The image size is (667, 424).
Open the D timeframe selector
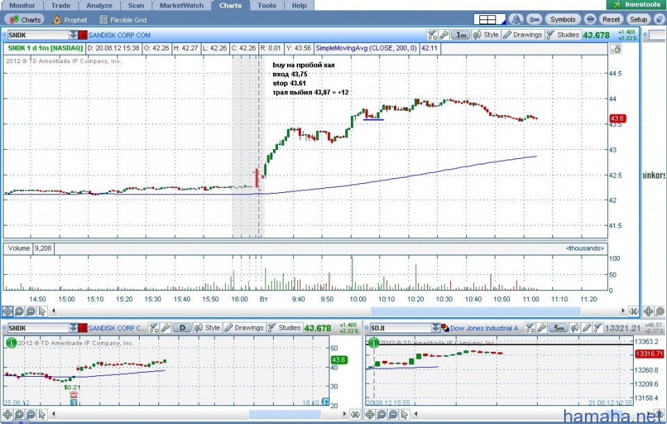coord(182,328)
